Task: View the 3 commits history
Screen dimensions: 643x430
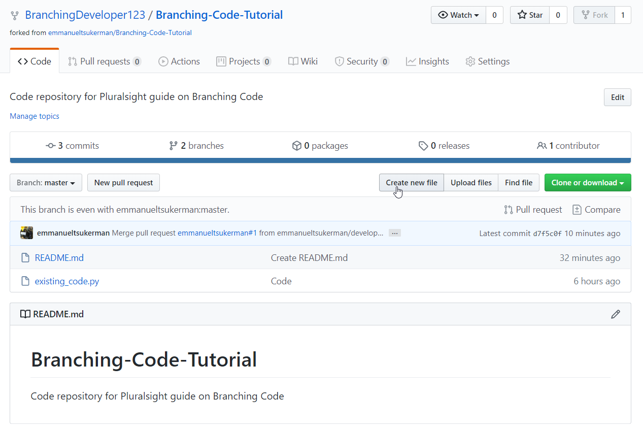Action: [72, 146]
